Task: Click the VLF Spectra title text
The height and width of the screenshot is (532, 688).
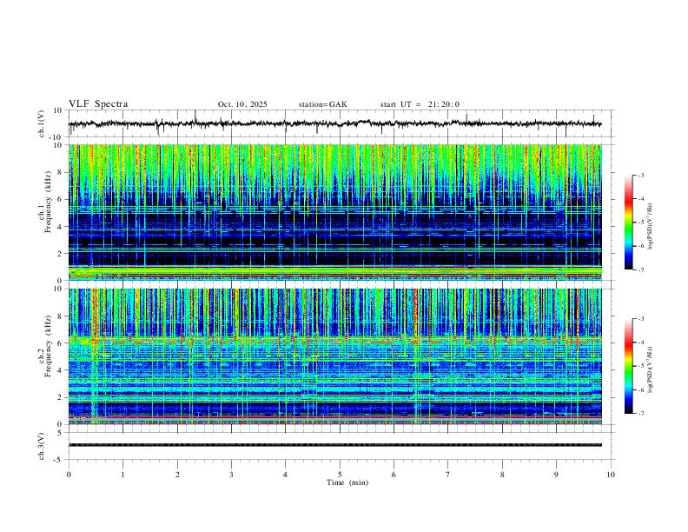Action: [98, 104]
